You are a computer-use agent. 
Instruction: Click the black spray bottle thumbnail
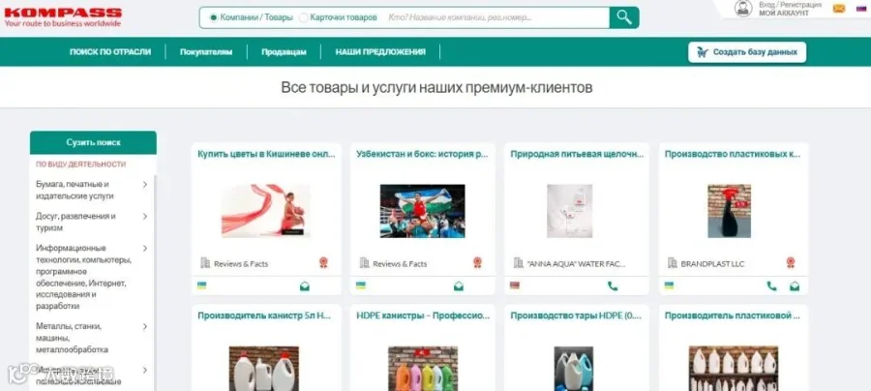(x=729, y=211)
